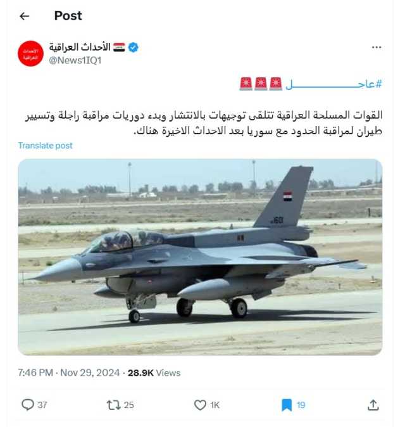Screen dimensions: 405x427
Task: Click the red profile avatar
Action: point(30,53)
